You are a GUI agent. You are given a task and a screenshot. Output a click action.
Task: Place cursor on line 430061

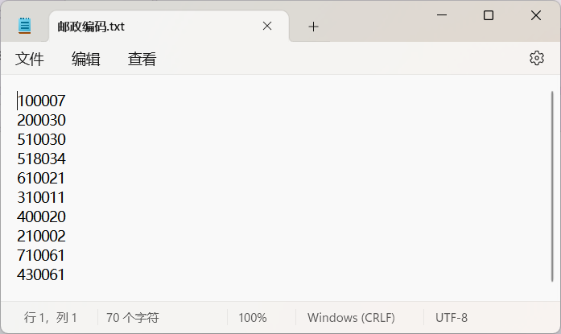41,274
